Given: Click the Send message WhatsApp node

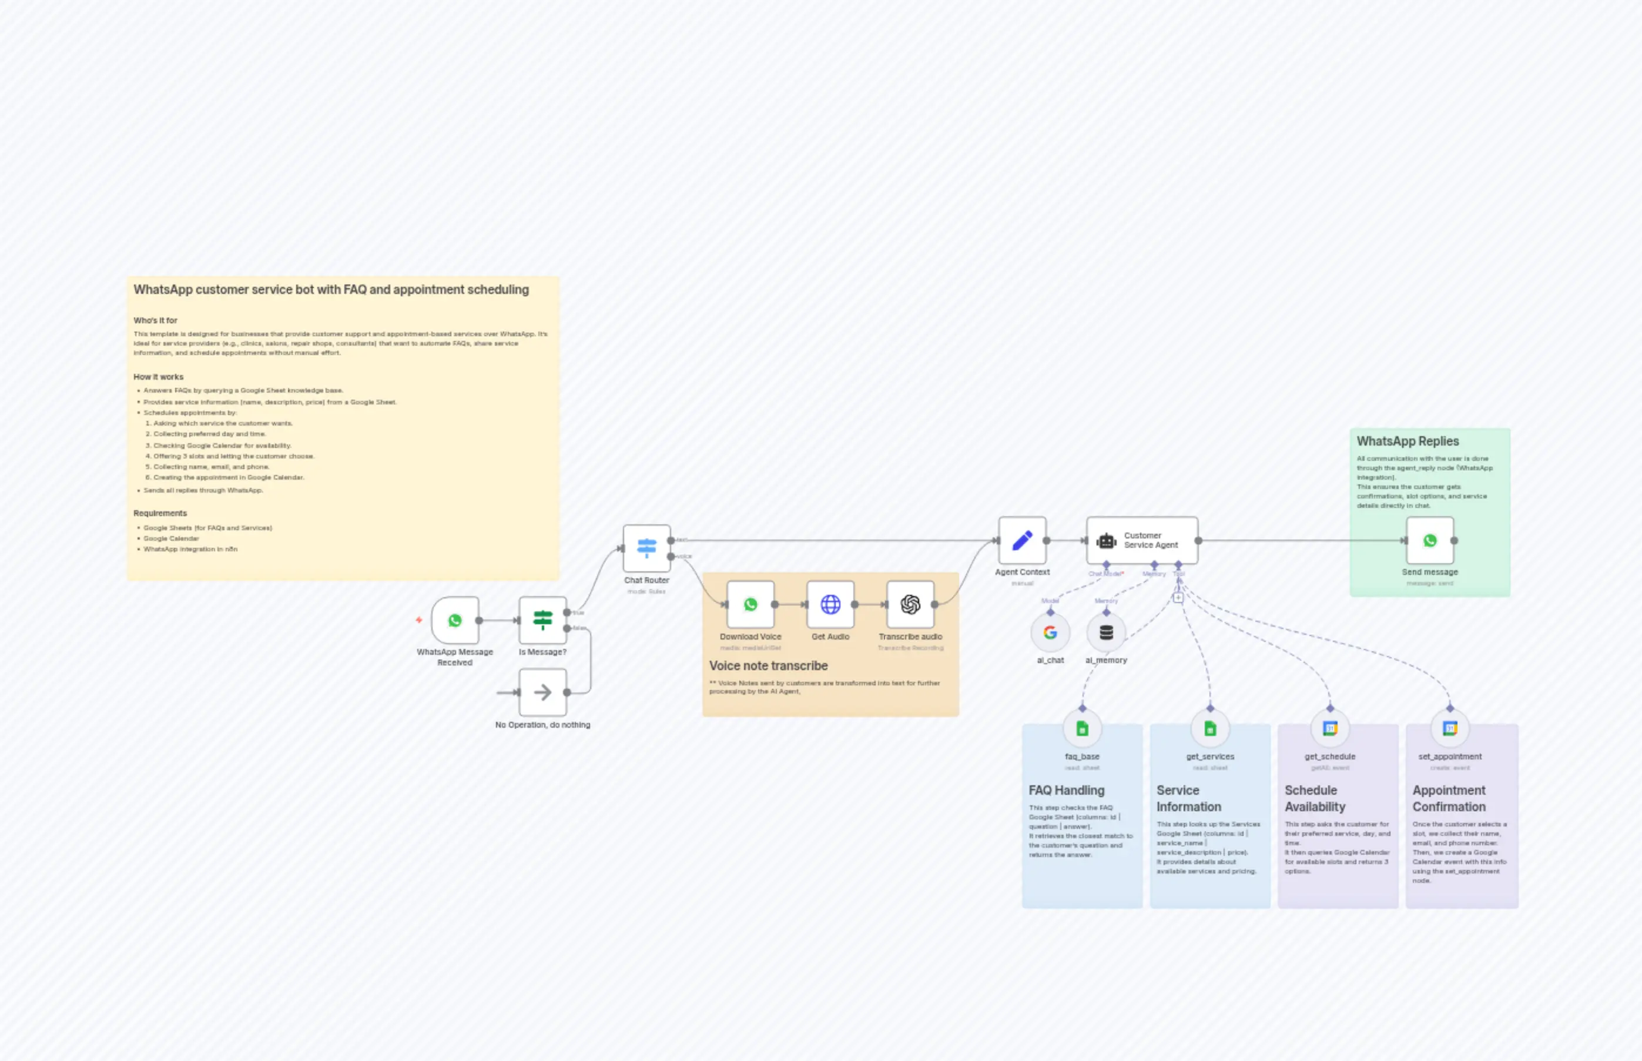Looking at the screenshot, I should point(1430,541).
